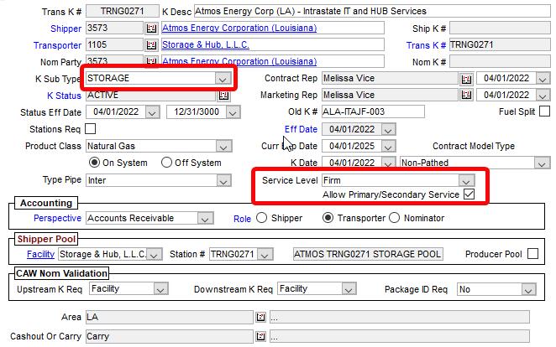Click the lookup icon next to Shipper ID
Viewport: 556px width, 347px height.
pos(151,28)
